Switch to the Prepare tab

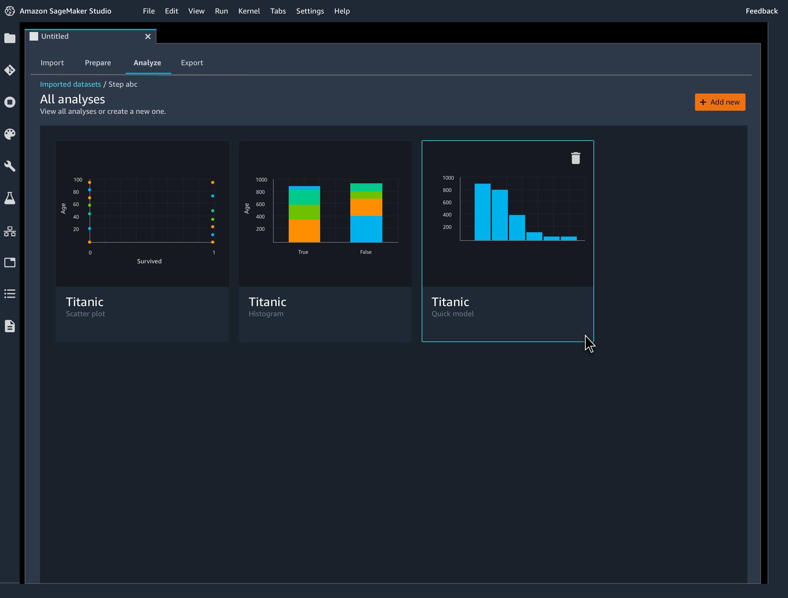coord(98,63)
